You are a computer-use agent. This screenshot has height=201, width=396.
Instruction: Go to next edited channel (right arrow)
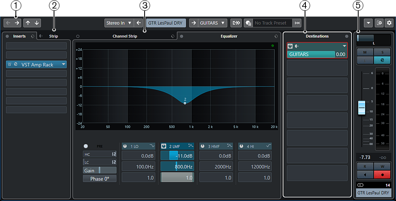coord(17,23)
